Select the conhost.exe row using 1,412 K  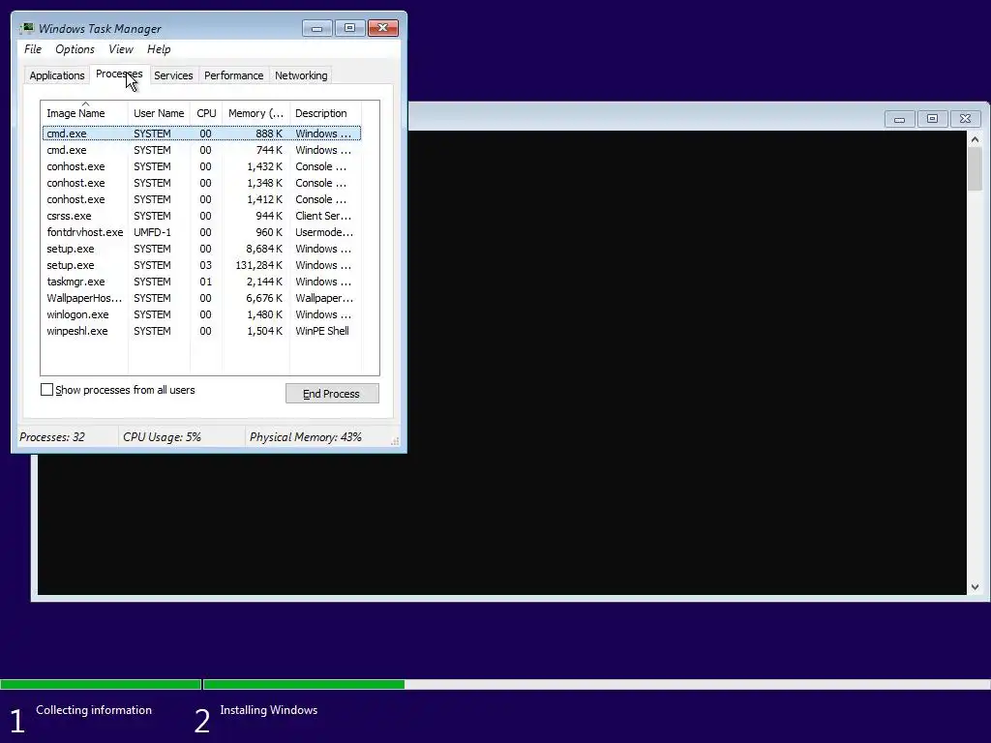201,199
